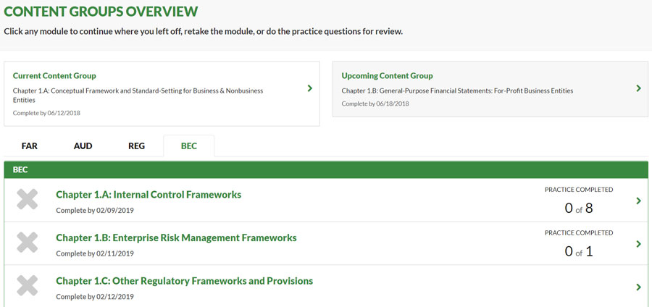The width and height of the screenshot is (652, 307).
Task: Switch to the FAR tab
Action: 30,146
